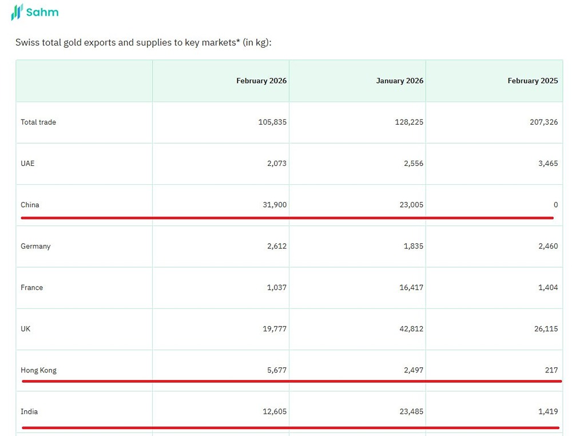Select China's 31,900 February 2026 value
This screenshot has height=436, width=572.
pos(275,204)
